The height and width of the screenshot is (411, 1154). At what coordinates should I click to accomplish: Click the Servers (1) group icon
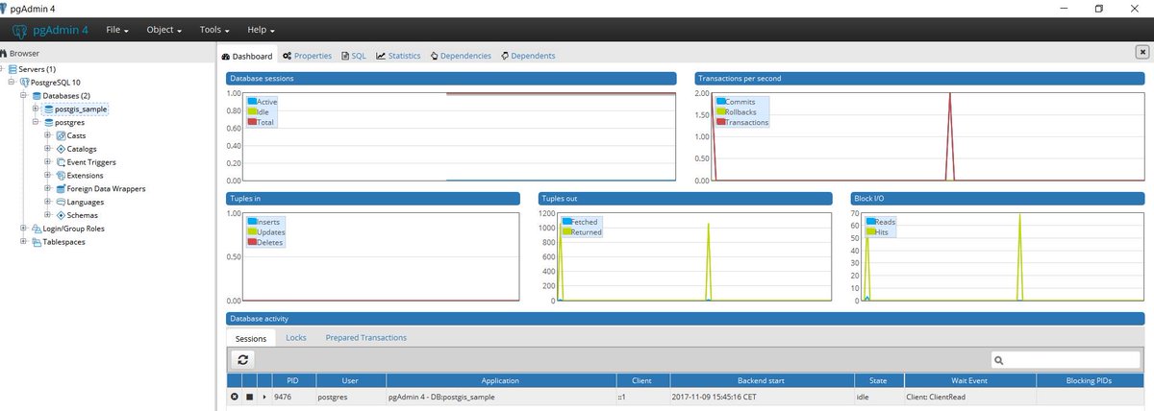13,69
